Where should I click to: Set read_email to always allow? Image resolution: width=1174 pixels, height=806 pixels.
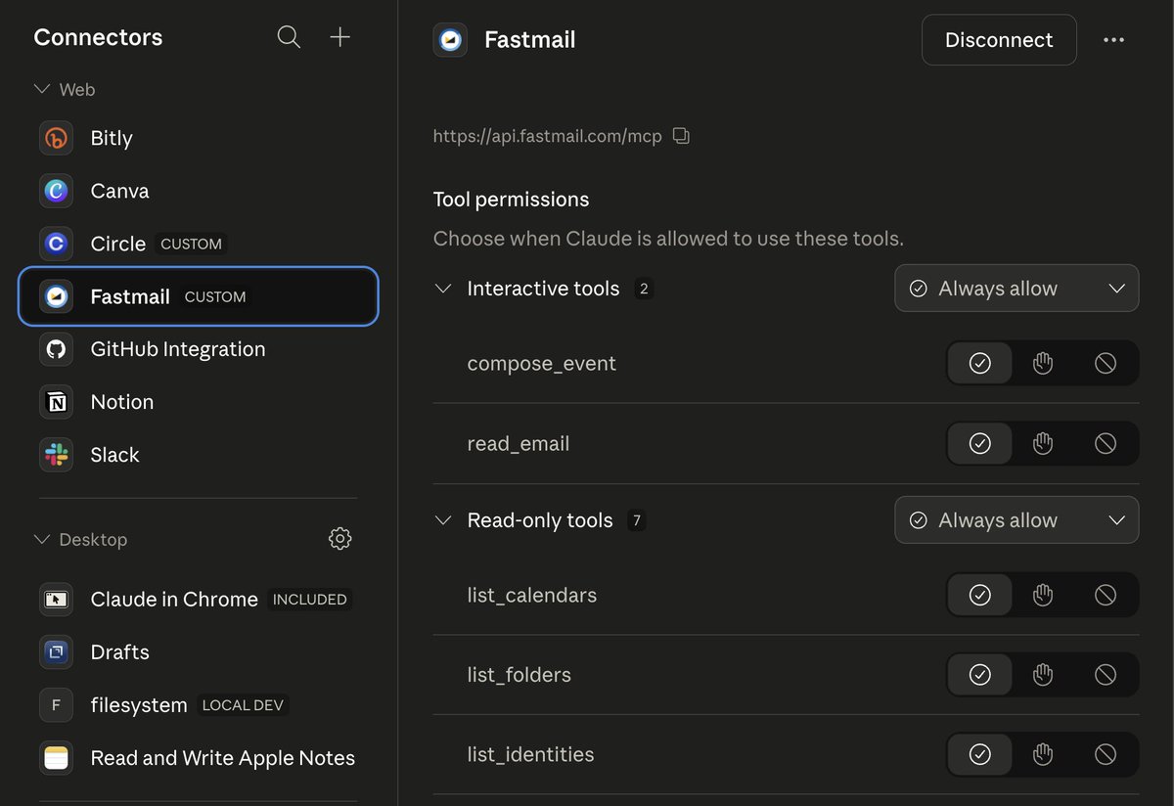[980, 444]
